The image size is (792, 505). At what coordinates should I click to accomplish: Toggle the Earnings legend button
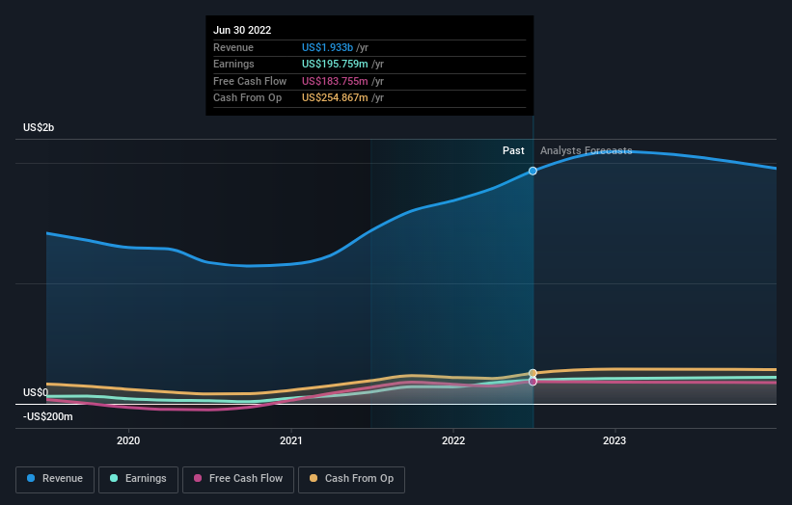coord(138,479)
